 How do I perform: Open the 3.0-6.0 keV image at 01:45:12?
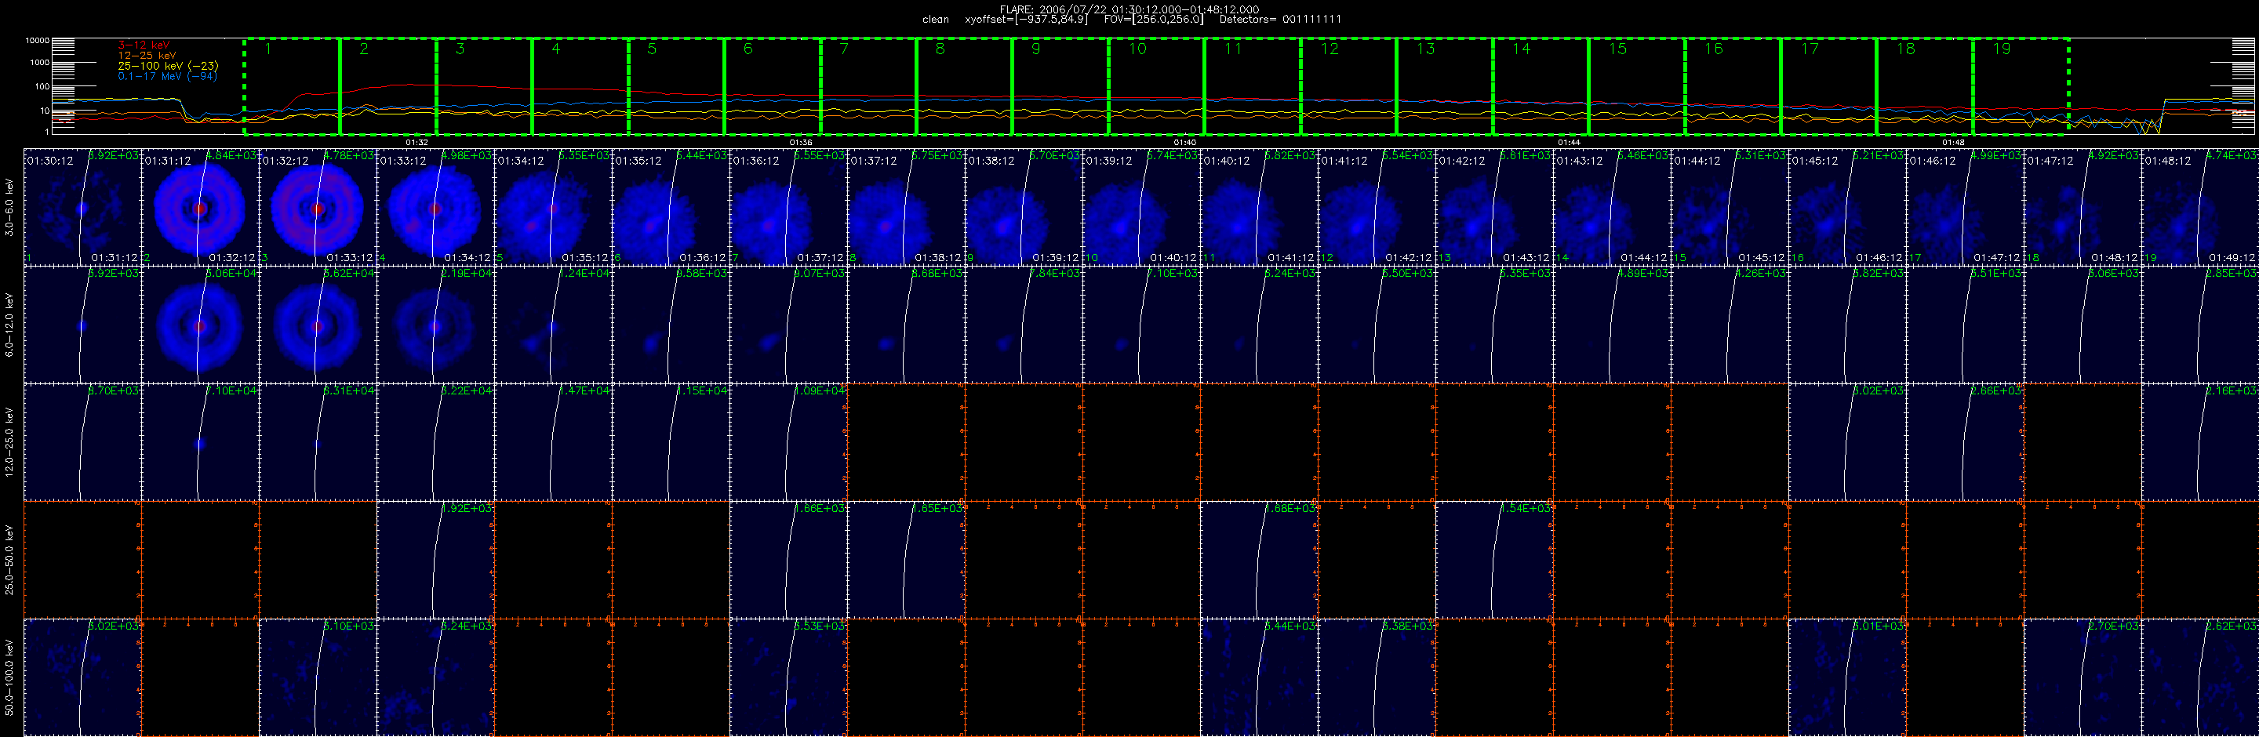point(1847,207)
